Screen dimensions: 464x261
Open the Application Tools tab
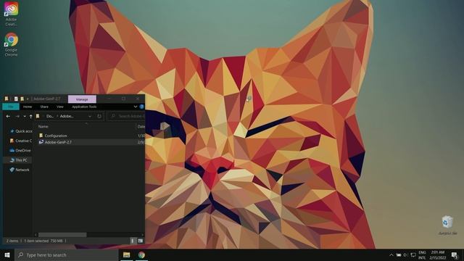click(x=84, y=107)
